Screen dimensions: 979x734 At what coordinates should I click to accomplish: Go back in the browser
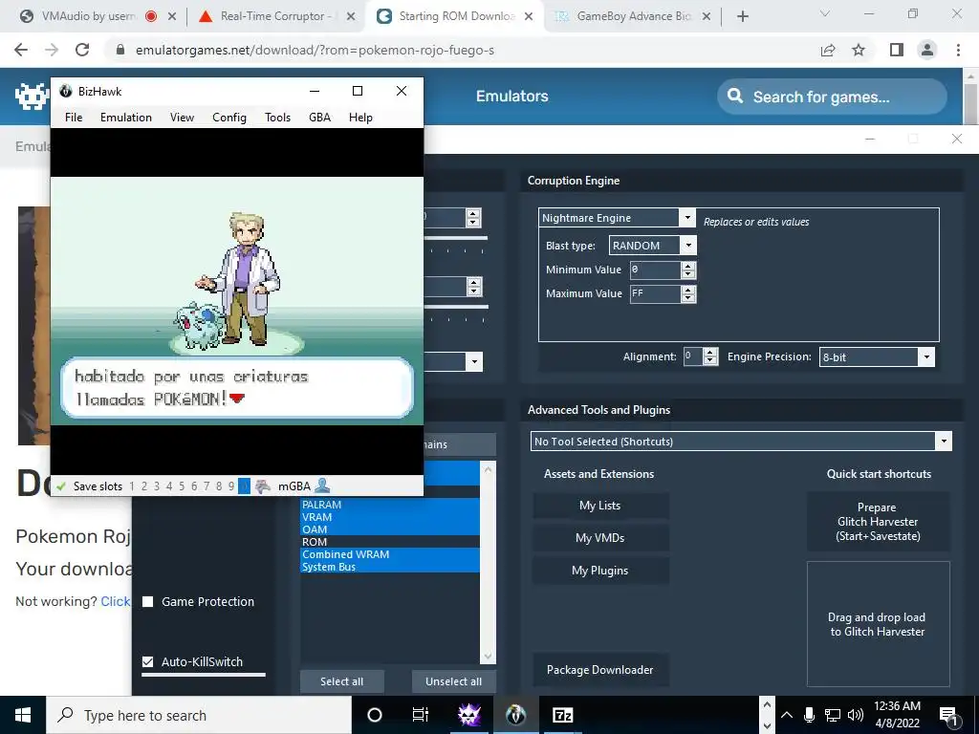(x=21, y=50)
